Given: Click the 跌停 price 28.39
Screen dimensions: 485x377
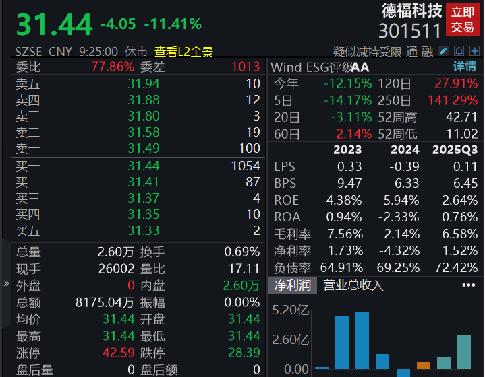Looking at the screenshot, I should [244, 352].
